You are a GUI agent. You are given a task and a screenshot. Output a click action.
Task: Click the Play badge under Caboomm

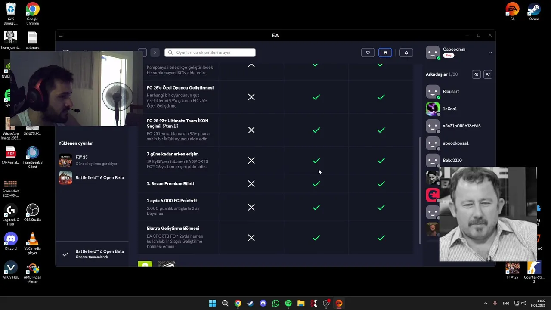(x=449, y=56)
